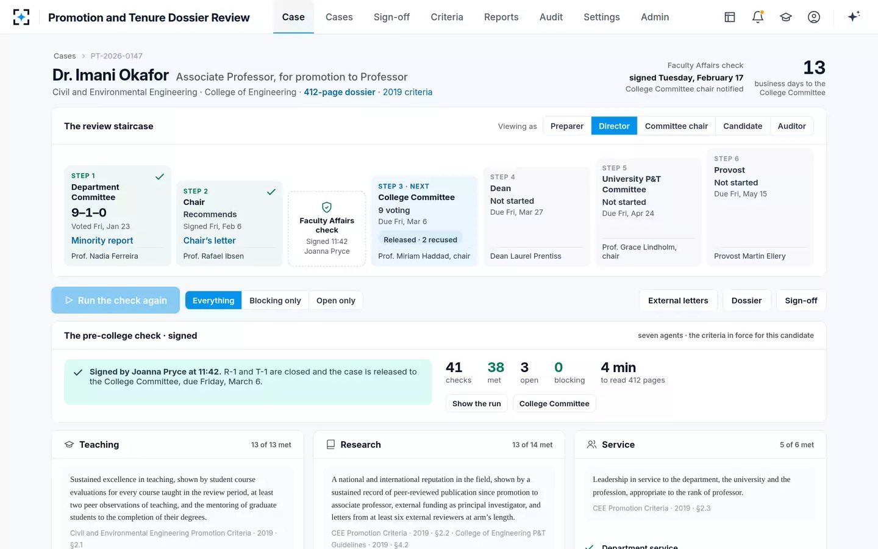The height and width of the screenshot is (549, 878).
Task: Click the app logo icon
Action: (21, 17)
